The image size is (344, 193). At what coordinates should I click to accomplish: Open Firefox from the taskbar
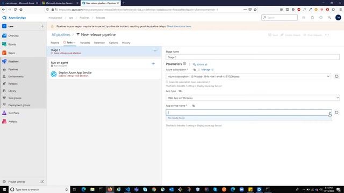110,189
